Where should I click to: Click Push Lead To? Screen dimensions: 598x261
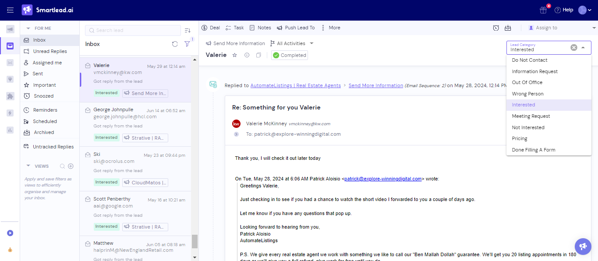[296, 28]
